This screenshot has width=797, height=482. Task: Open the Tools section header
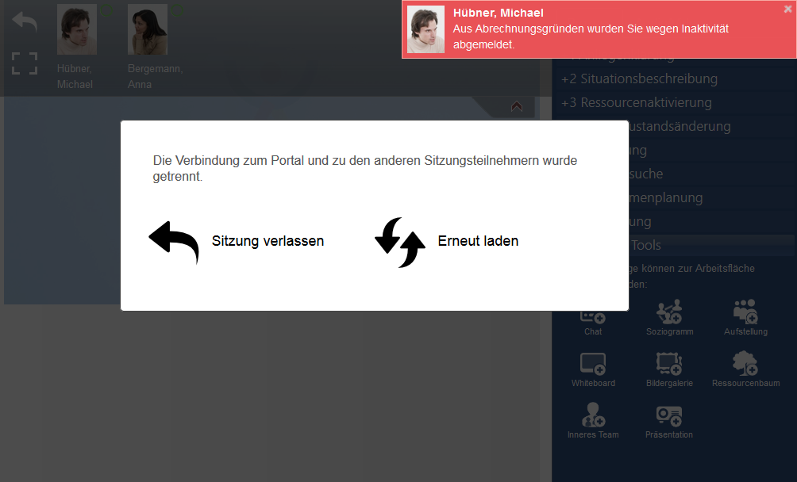click(x=713, y=245)
